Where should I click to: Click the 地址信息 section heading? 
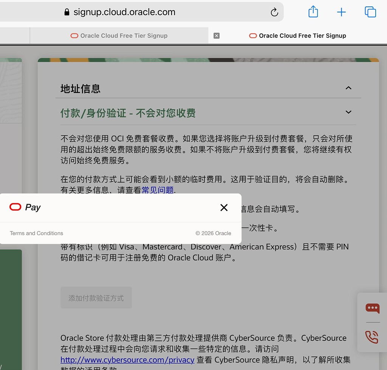[80, 88]
